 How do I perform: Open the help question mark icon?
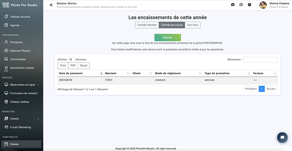coord(250,5)
